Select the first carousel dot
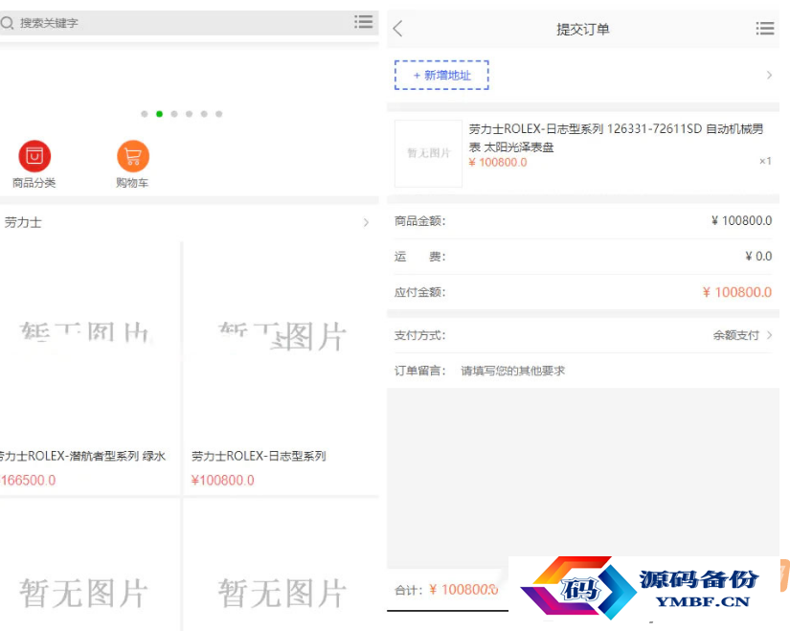The width and height of the screenshot is (790, 631). tap(145, 114)
